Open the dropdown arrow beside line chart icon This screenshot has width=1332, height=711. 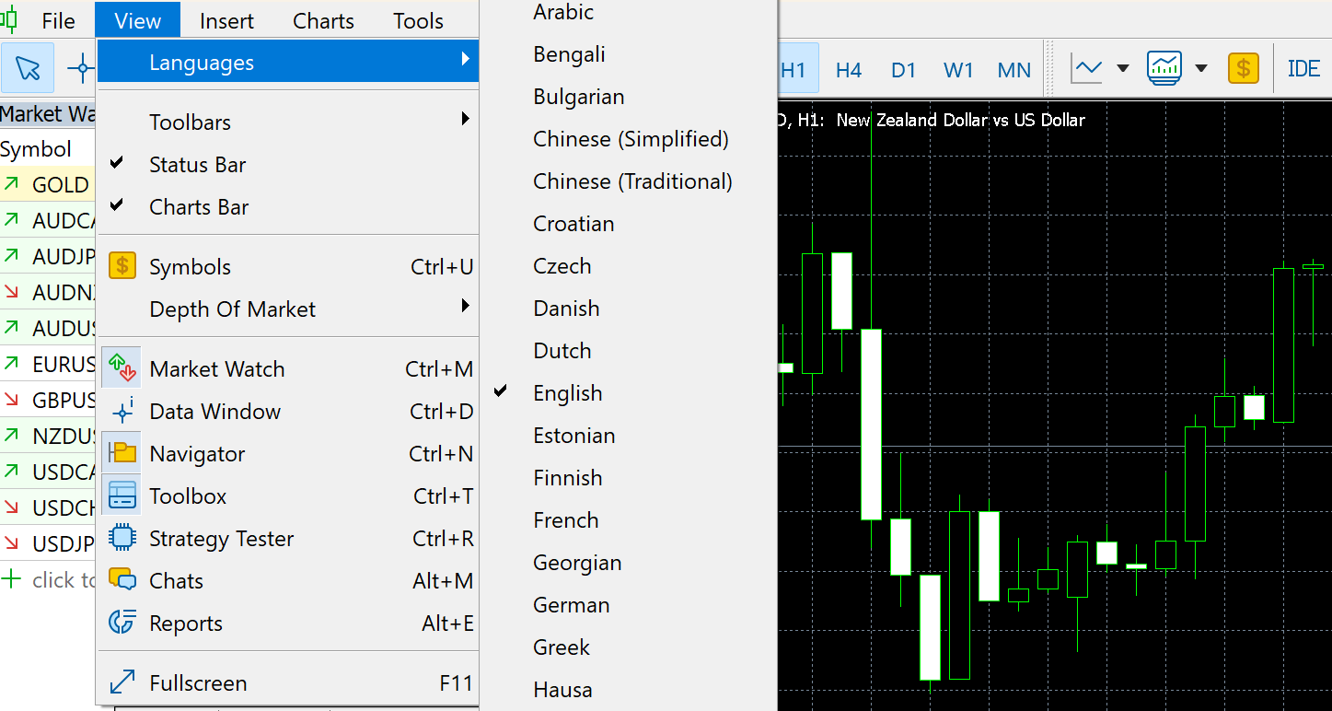[x=1122, y=69]
